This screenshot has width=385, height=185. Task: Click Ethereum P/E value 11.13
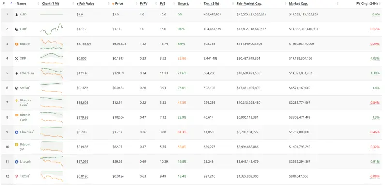(x=164, y=73)
